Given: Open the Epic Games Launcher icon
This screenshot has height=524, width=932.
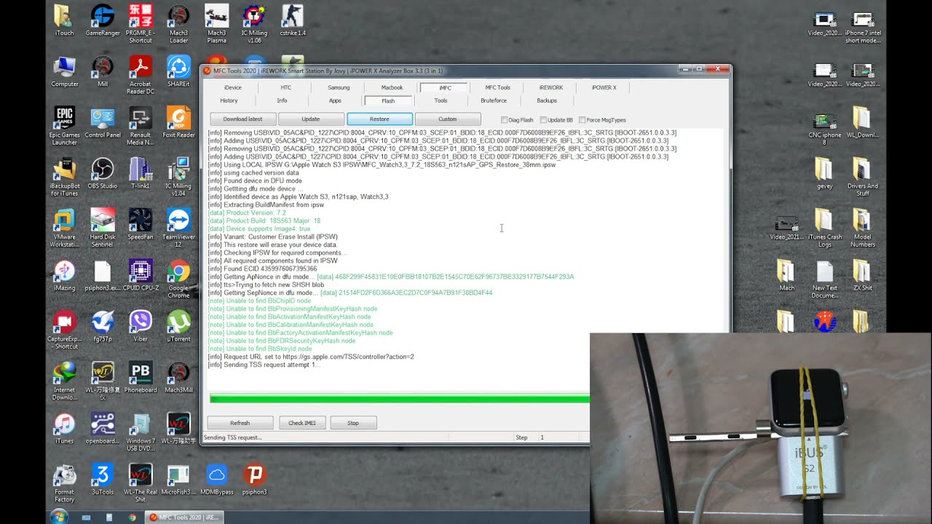Looking at the screenshot, I should point(64,127).
